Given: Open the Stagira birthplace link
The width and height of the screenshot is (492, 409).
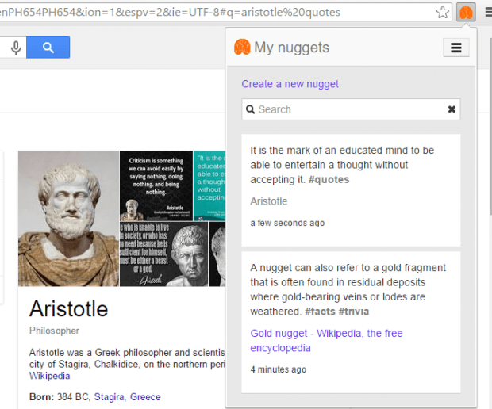Looking at the screenshot, I should click(109, 397).
